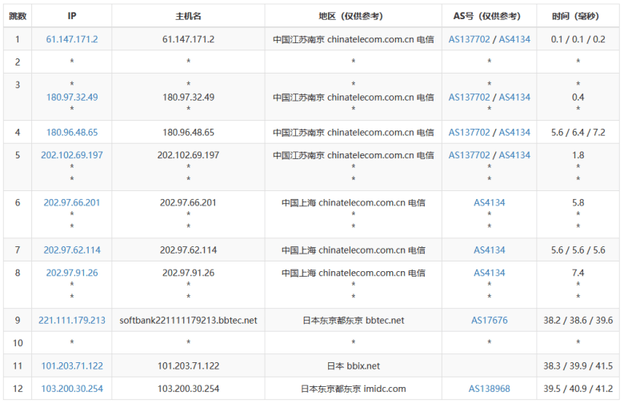Viewport: 624px width, 403px height.
Task: Open AS137702 link in hop 1 row
Action: pyautogui.click(x=469, y=38)
